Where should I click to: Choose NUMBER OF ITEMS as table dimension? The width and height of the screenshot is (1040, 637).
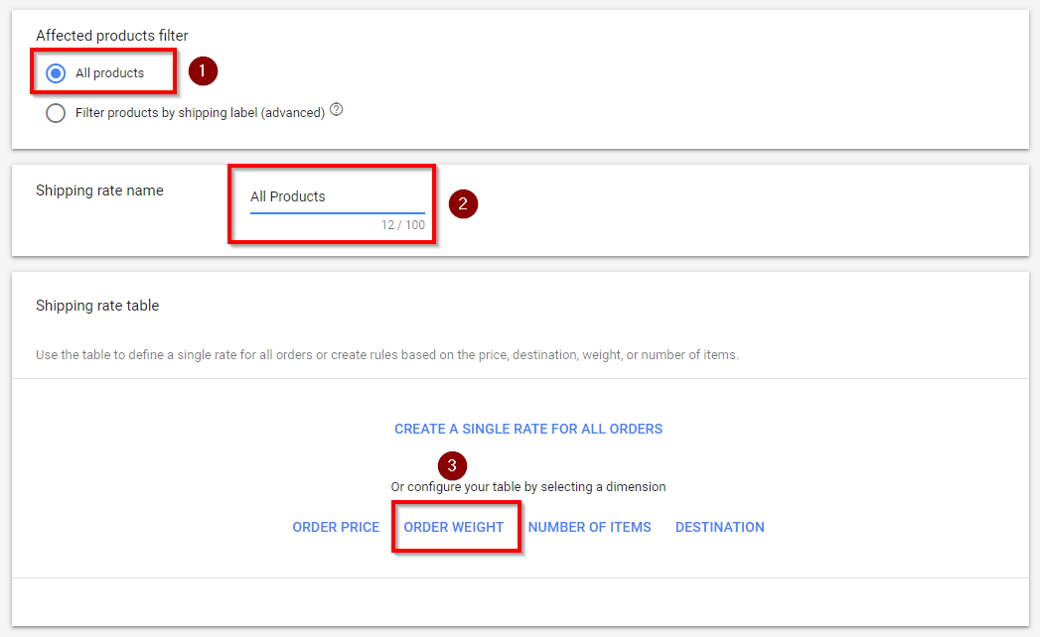click(589, 527)
